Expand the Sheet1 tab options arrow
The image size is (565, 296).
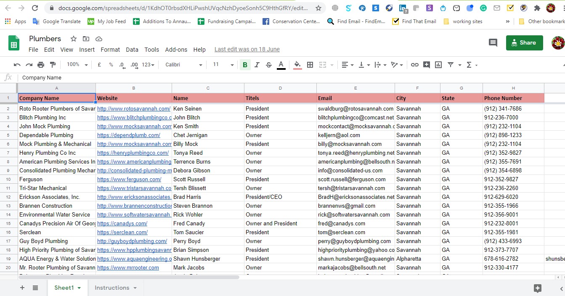pyautogui.click(x=79, y=288)
